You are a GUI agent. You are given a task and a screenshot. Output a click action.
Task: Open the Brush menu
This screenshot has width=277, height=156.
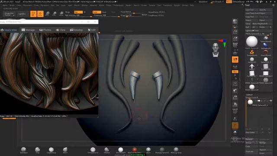pos(12,5)
